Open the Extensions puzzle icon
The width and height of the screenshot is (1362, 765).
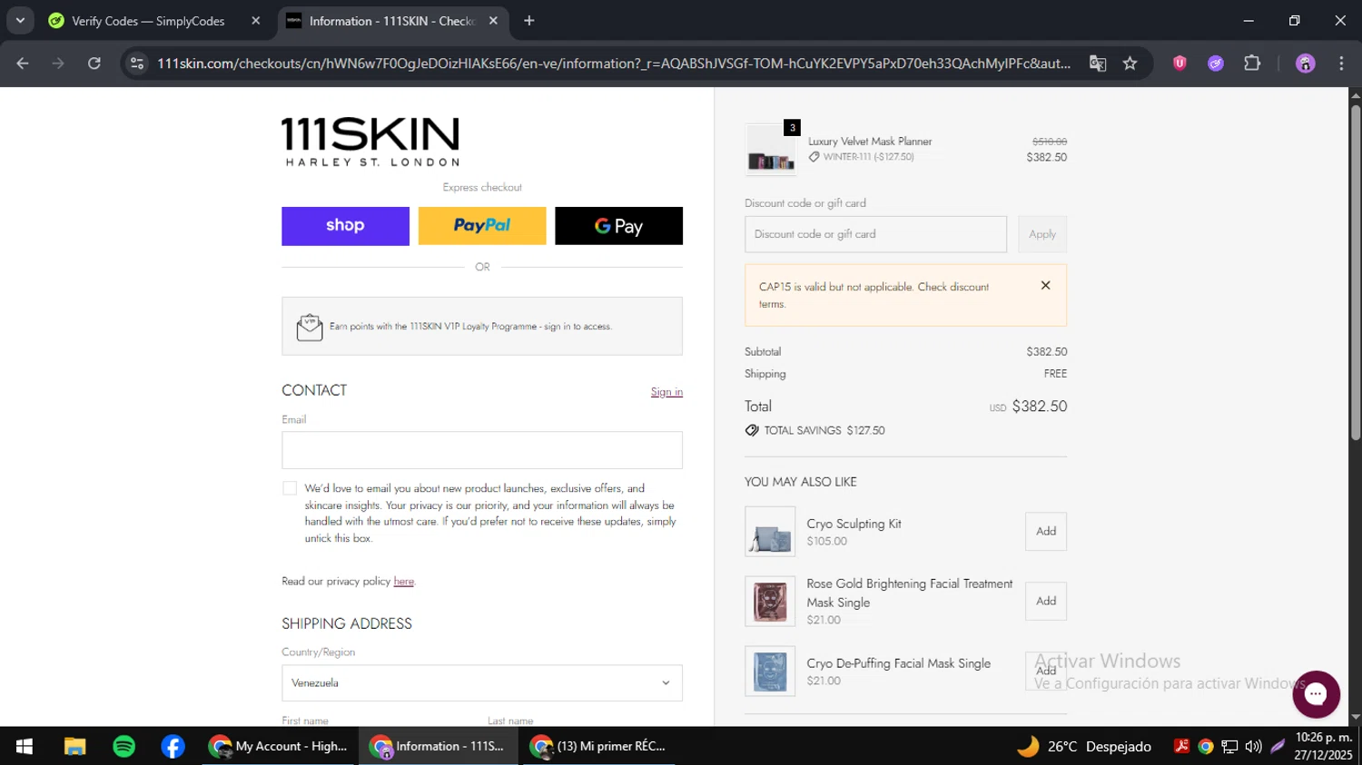[x=1252, y=64]
